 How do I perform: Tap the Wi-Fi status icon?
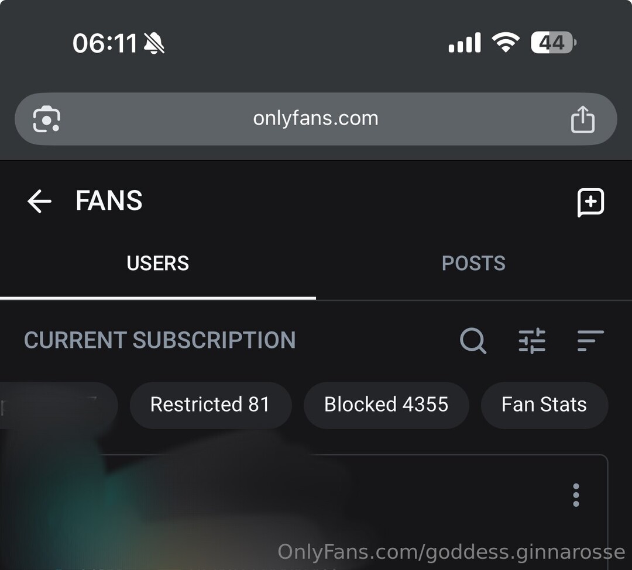[505, 43]
